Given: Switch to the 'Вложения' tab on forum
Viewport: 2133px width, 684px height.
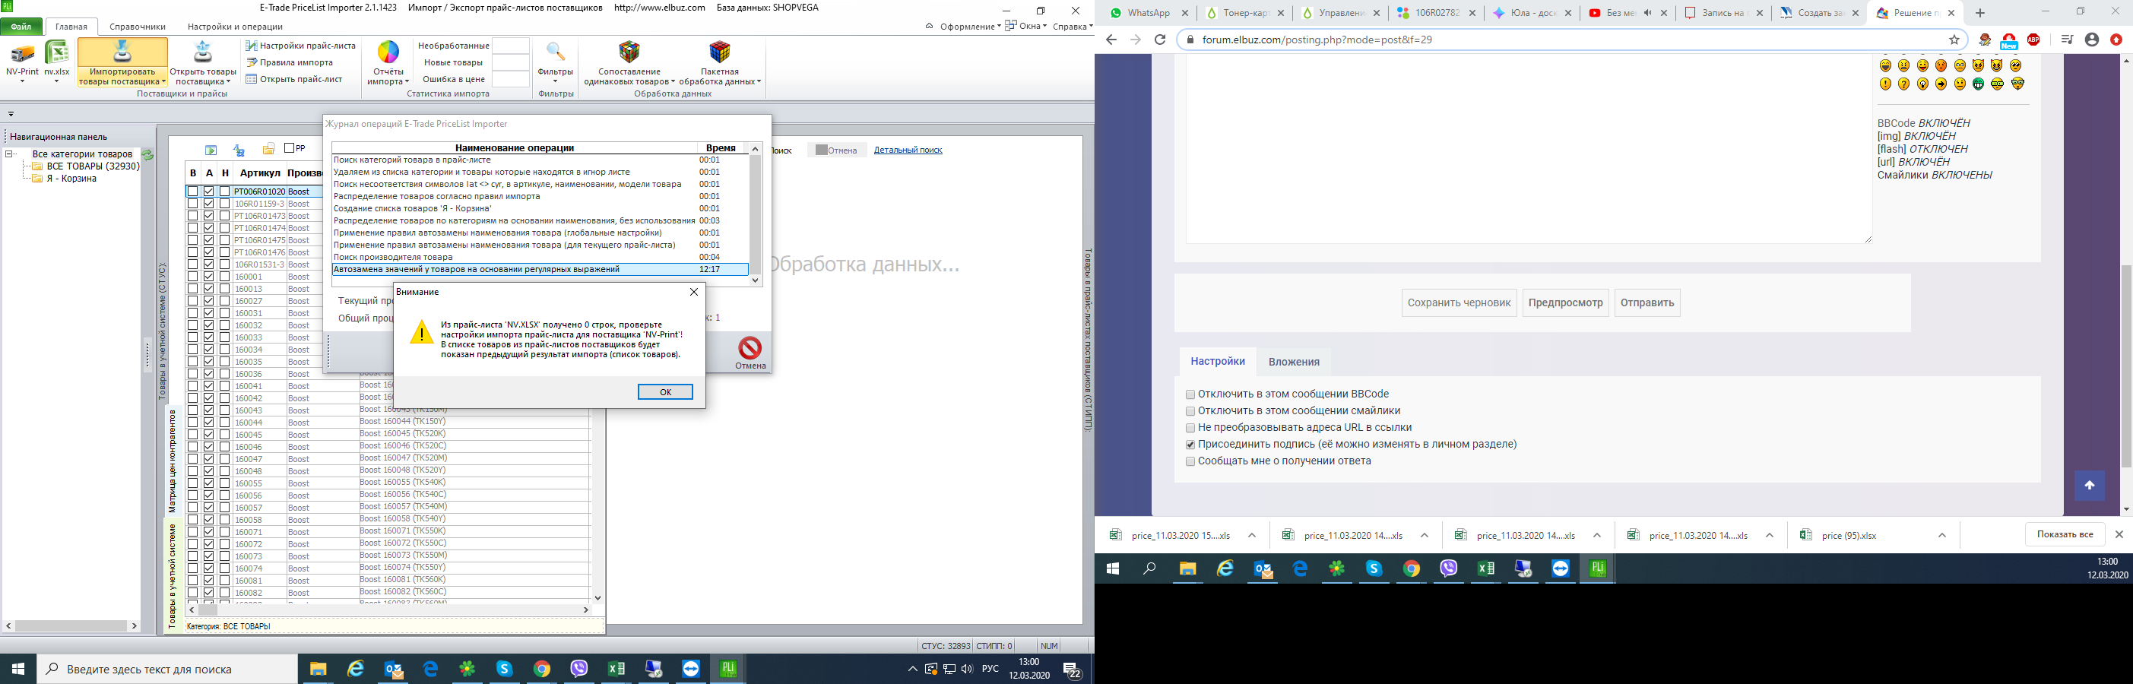Looking at the screenshot, I should 1293,362.
